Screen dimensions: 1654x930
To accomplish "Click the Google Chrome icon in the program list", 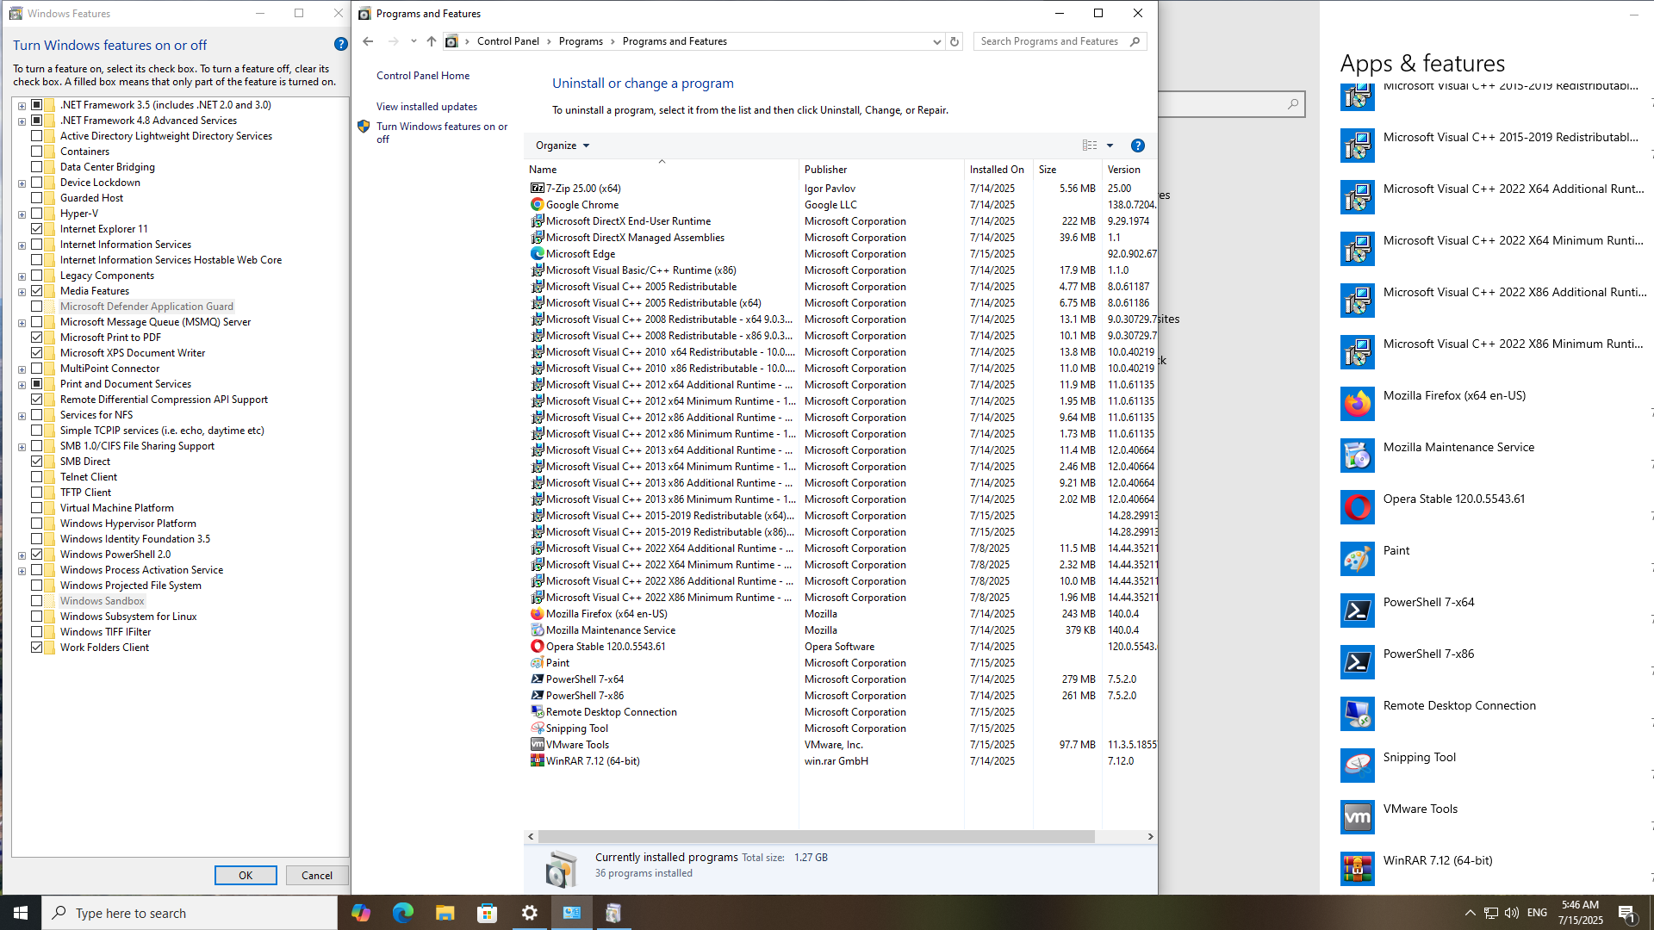I will (537, 204).
